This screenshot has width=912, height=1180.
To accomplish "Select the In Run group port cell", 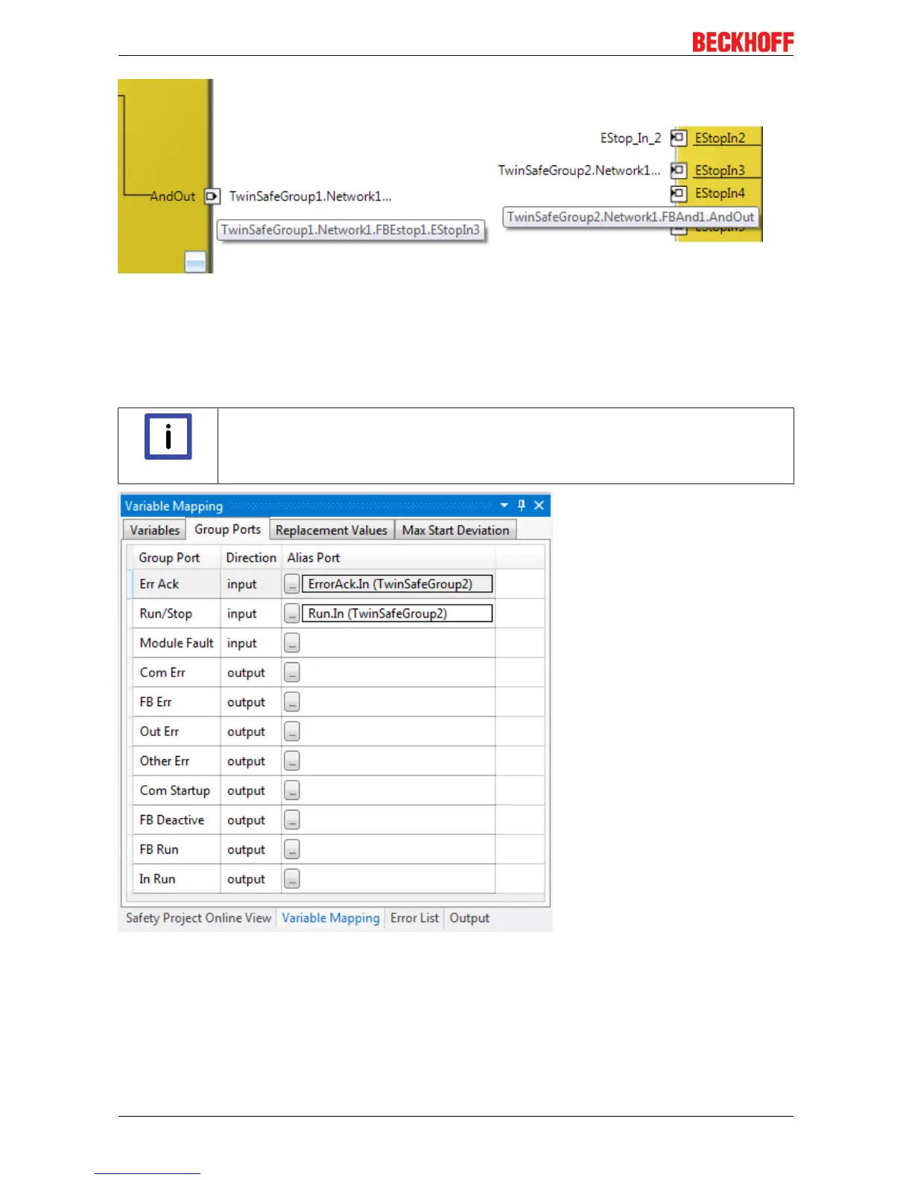I will [177, 879].
